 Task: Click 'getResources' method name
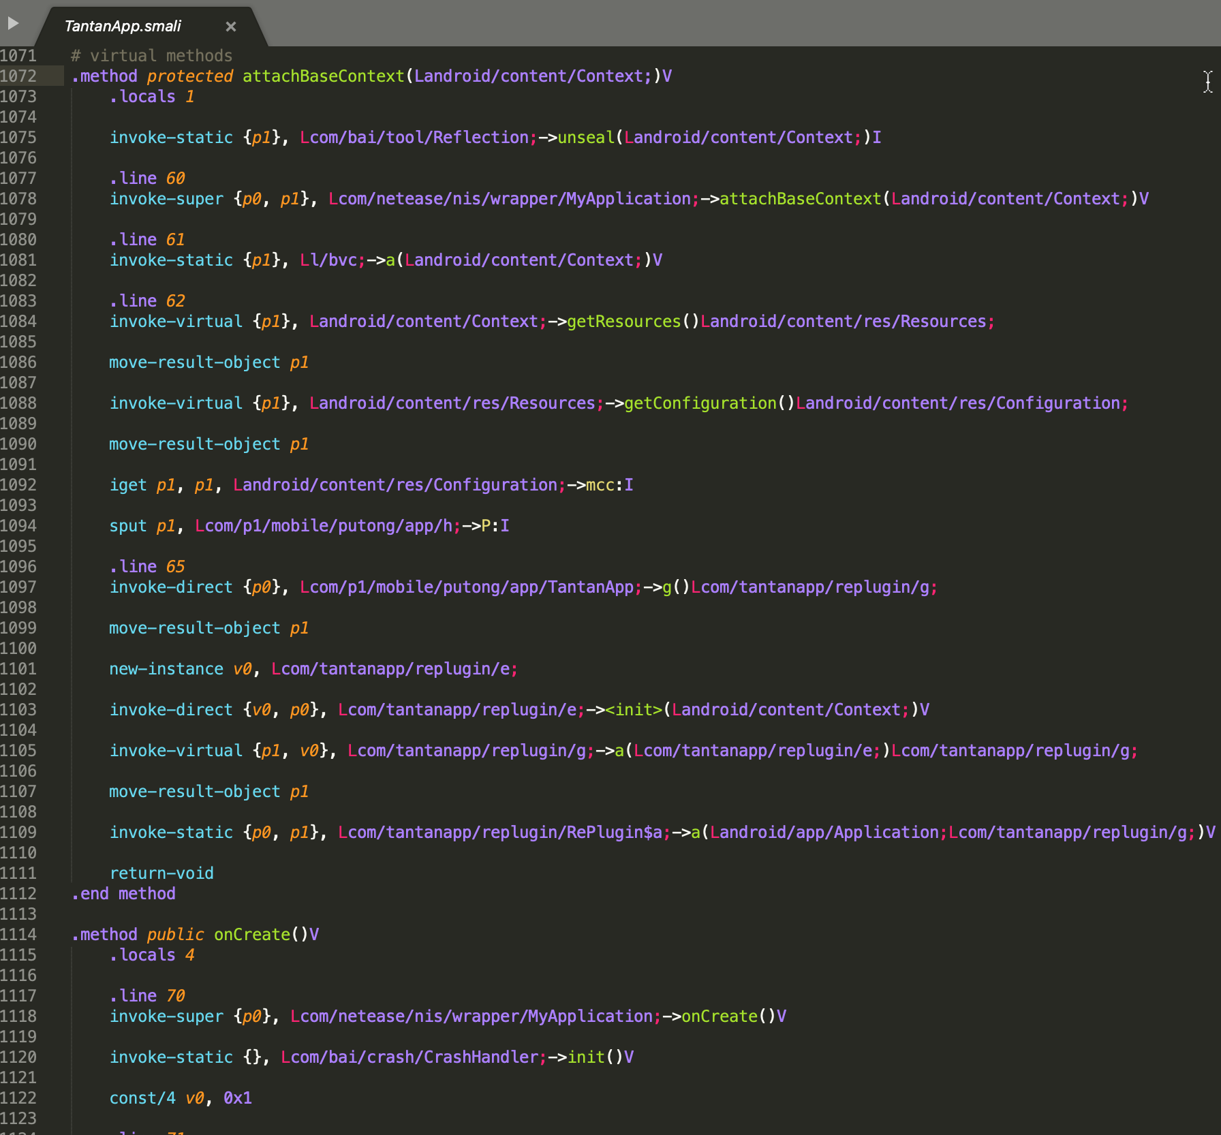coord(624,321)
